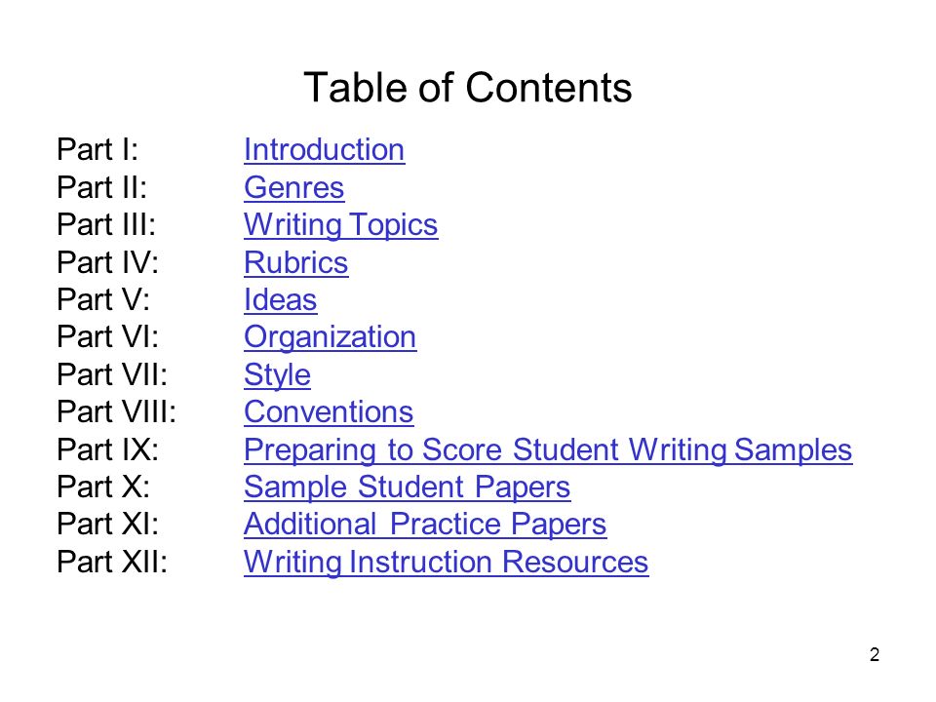Select the Ideas link
The width and height of the screenshot is (936, 702).
pos(280,299)
